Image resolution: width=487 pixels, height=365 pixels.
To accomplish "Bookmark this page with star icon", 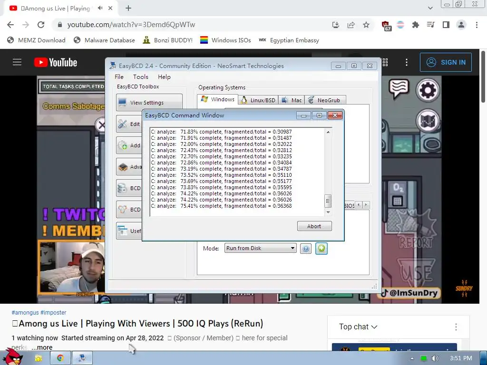I will (x=366, y=25).
